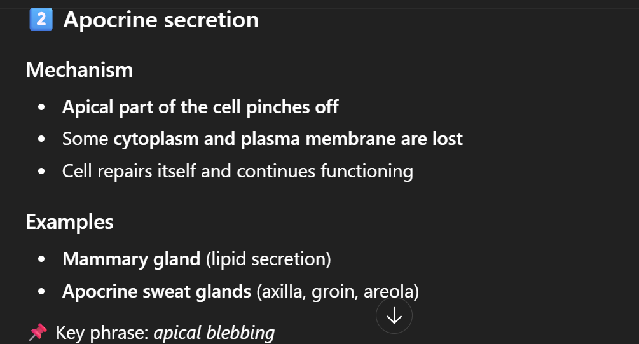Click the bold "Apocrine sweat glands" text

click(156, 291)
